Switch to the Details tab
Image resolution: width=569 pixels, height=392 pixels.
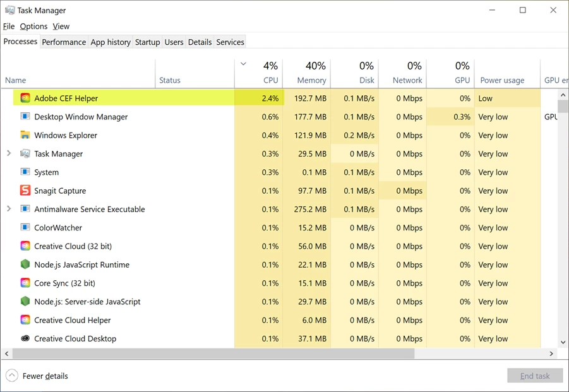tap(200, 42)
